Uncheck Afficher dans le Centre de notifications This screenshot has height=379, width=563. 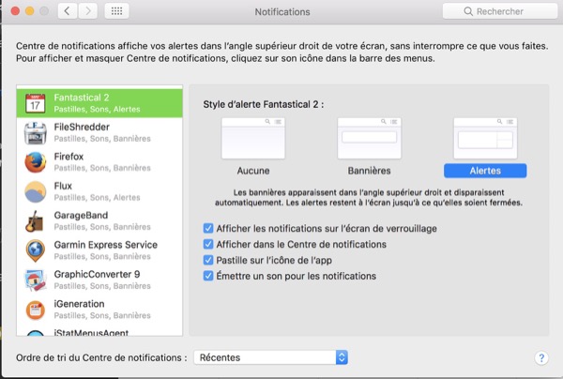208,244
